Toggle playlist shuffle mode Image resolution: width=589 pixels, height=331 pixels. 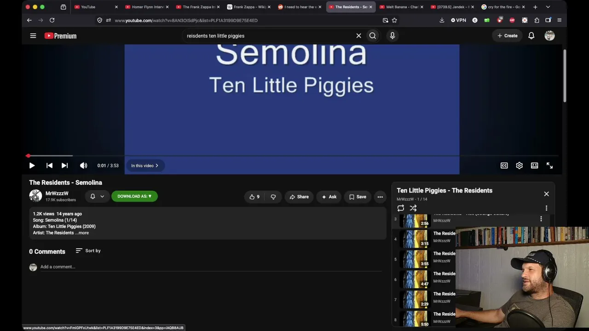[x=413, y=208]
